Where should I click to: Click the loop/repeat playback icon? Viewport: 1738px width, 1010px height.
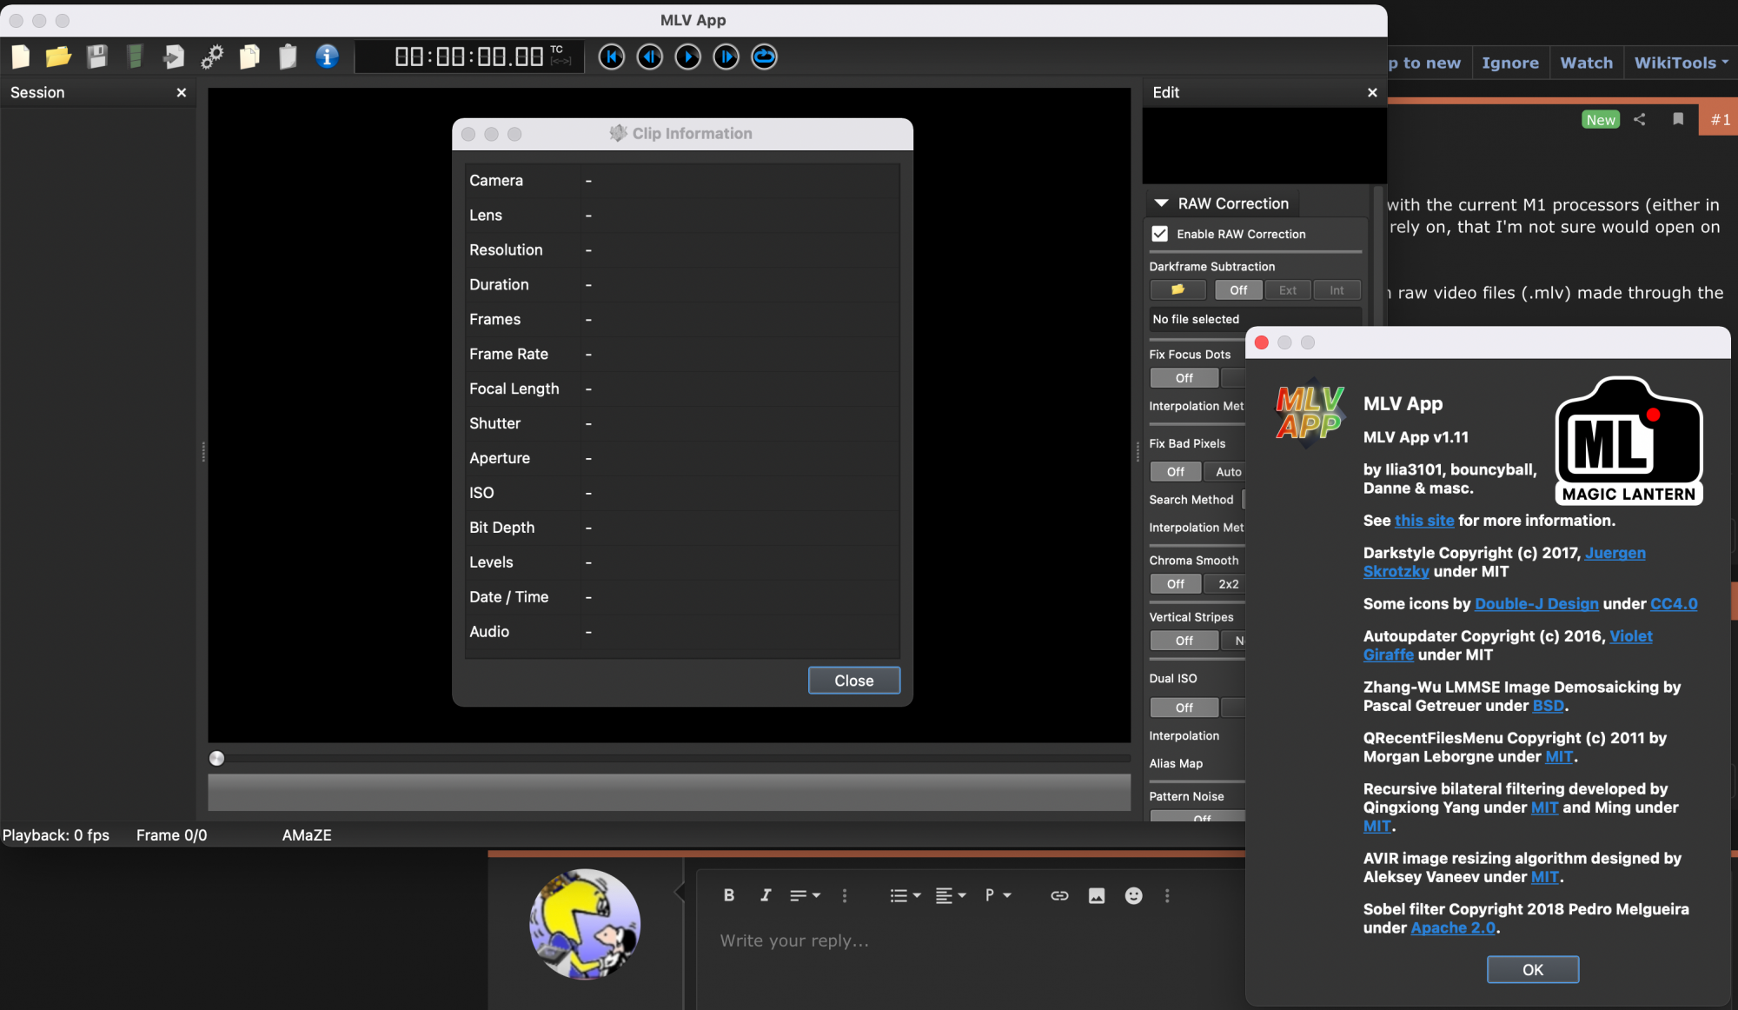[x=765, y=56]
